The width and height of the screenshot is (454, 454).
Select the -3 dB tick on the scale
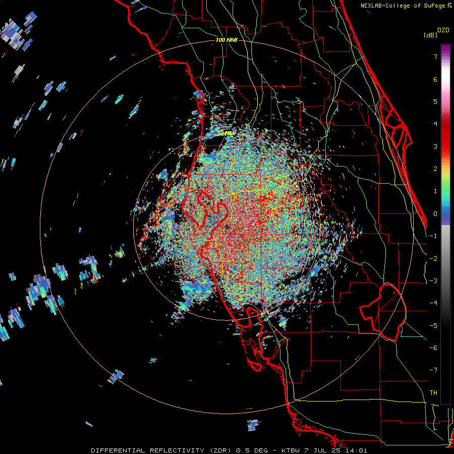[x=433, y=281]
